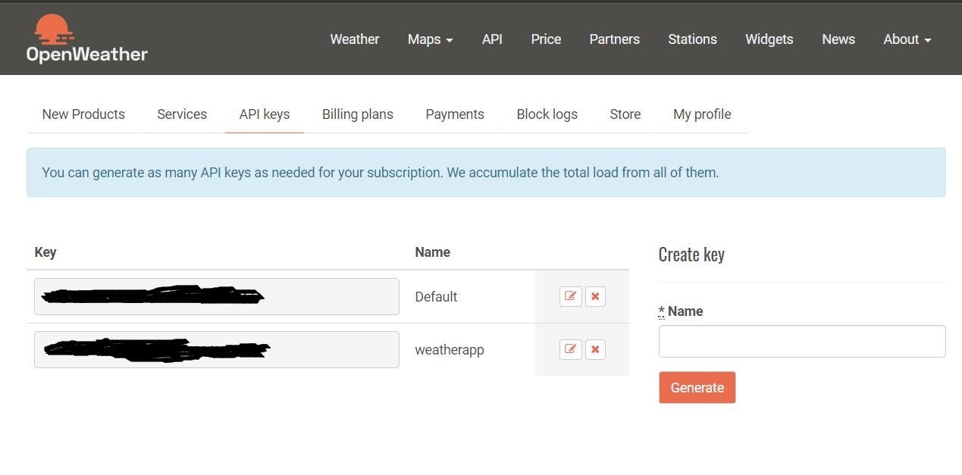Switch to the Billing plans tab
Image resolution: width=962 pixels, height=475 pixels.
pos(357,114)
